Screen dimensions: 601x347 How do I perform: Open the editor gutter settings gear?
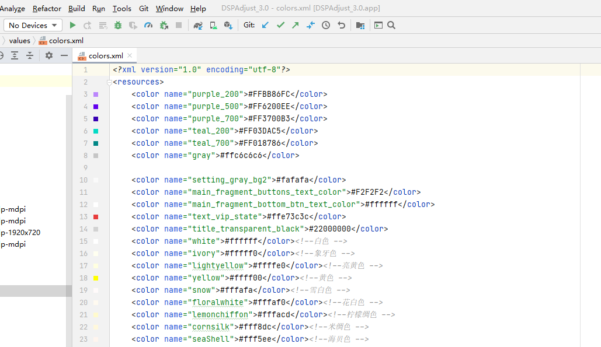pyautogui.click(x=49, y=55)
